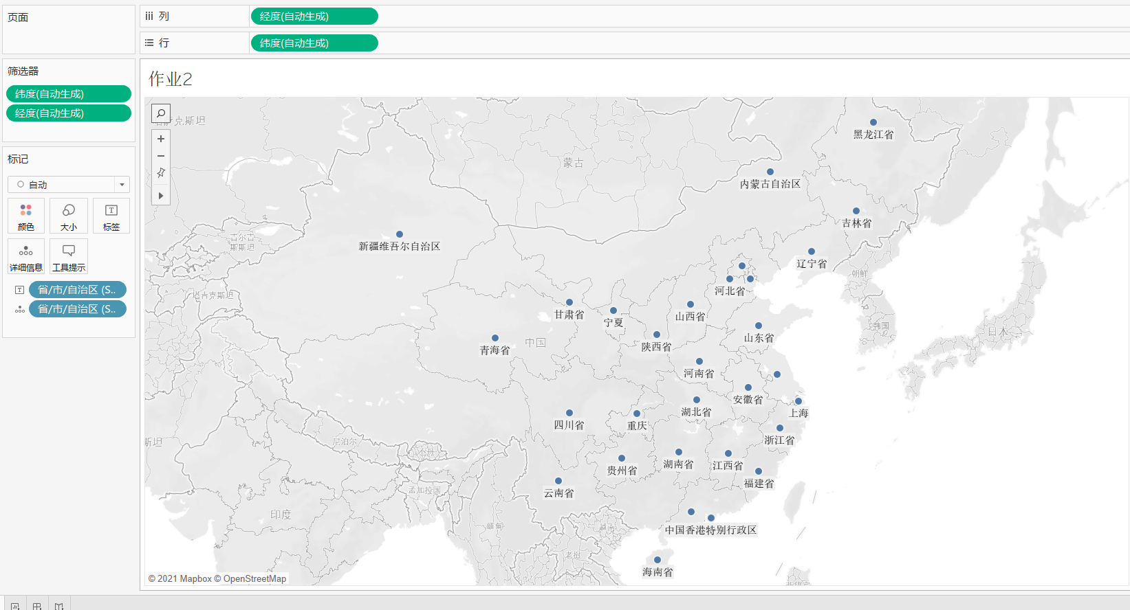
Task: Click the 标记 card header
Action: click(x=18, y=159)
